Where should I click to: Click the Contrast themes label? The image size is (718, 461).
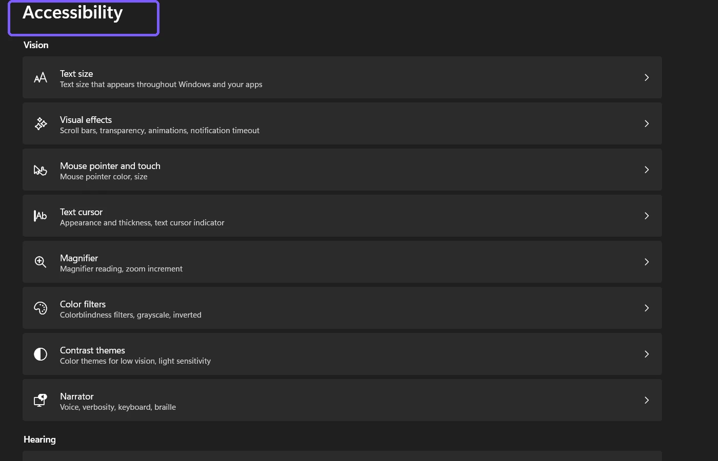(92, 350)
